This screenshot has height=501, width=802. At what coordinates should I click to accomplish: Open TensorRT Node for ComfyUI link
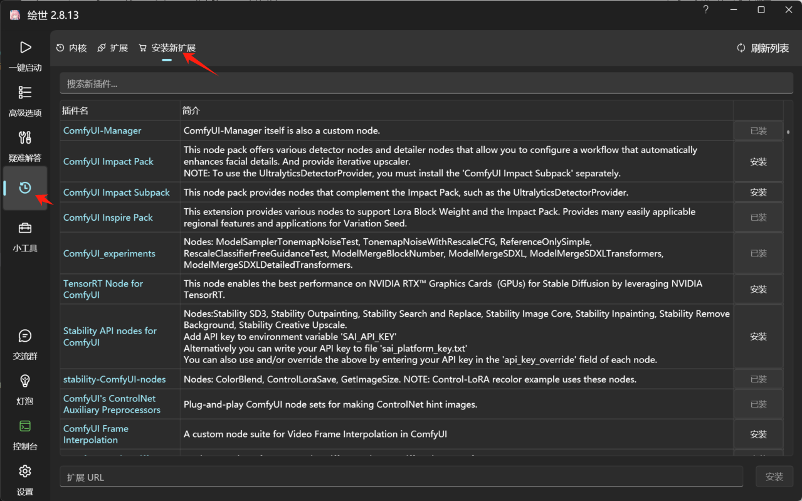(x=103, y=289)
